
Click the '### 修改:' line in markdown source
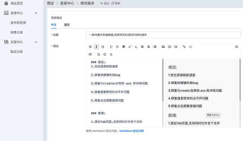click(x=98, y=62)
